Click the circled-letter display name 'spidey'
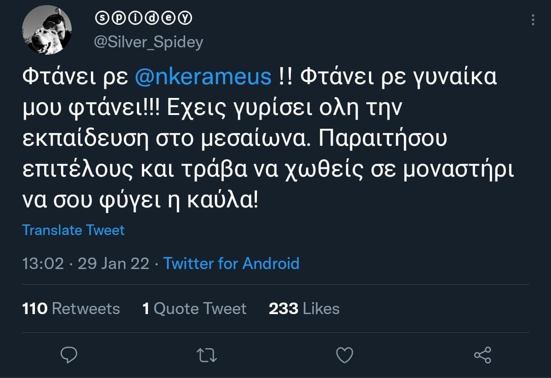 [143, 18]
